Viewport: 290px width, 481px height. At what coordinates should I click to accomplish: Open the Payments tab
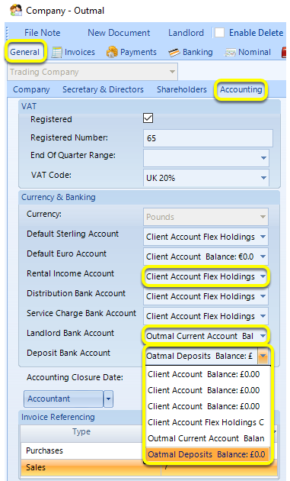point(132,52)
